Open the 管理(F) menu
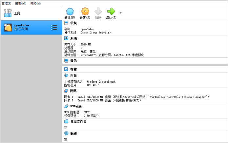This screenshot has height=143, width=228. [7, 3]
